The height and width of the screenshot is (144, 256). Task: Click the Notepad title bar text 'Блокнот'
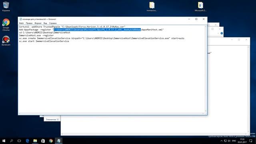pos(52,19)
